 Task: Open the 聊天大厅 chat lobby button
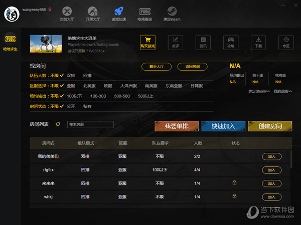pyautogui.click(x=157, y=67)
